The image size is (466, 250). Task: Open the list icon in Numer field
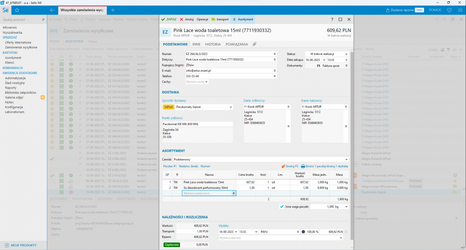(274, 54)
